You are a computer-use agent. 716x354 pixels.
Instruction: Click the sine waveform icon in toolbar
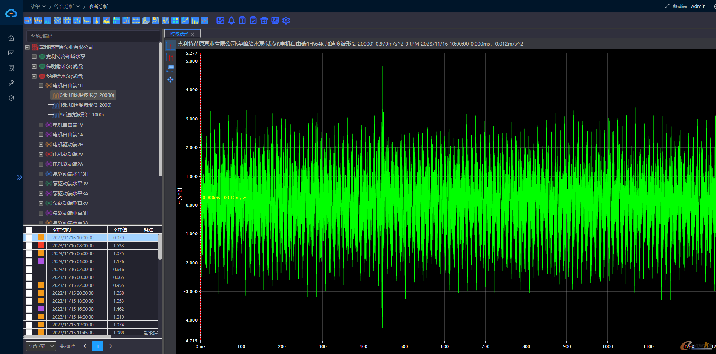pos(38,20)
